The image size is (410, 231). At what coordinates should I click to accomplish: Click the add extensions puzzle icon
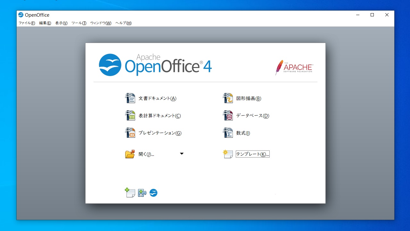point(142,193)
